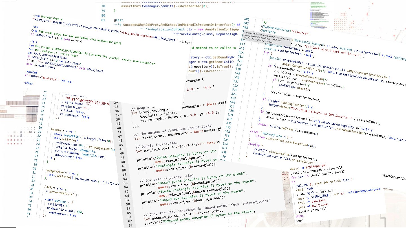The image size is (406, 228).
Task: Click line number 81 in the Java test snippet
Action: [103, 20]
